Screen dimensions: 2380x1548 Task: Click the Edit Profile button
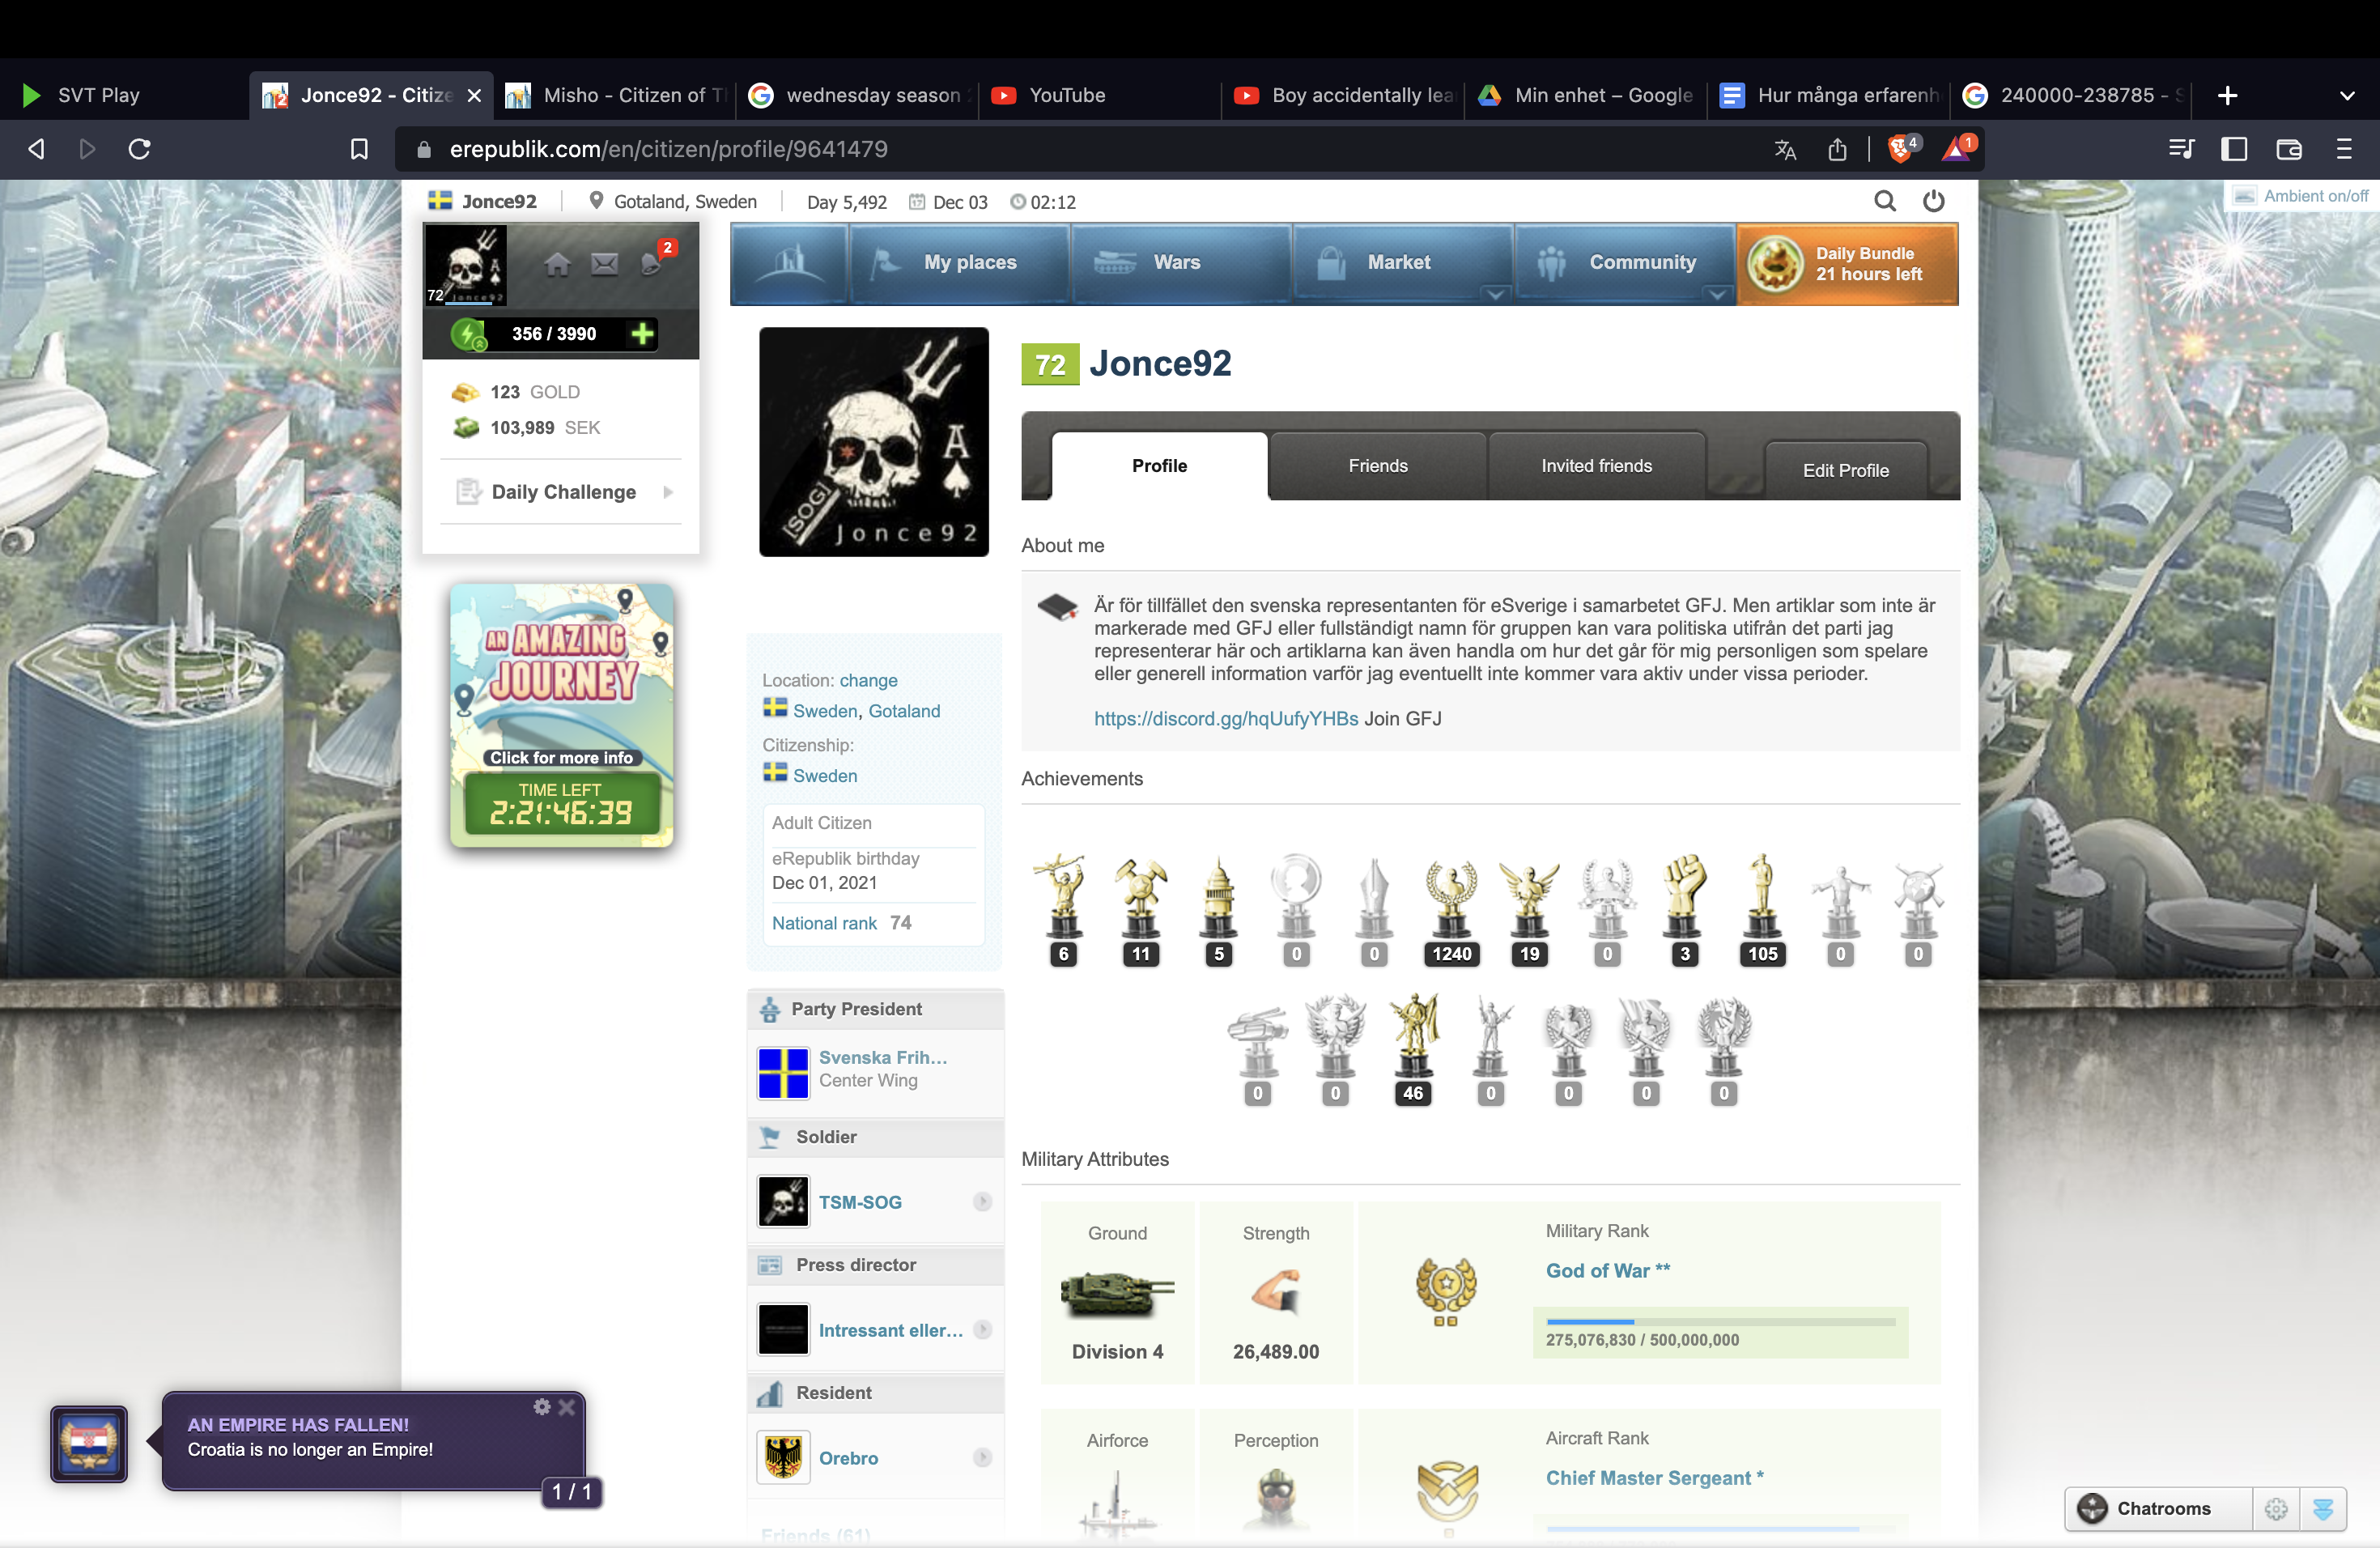(1845, 470)
